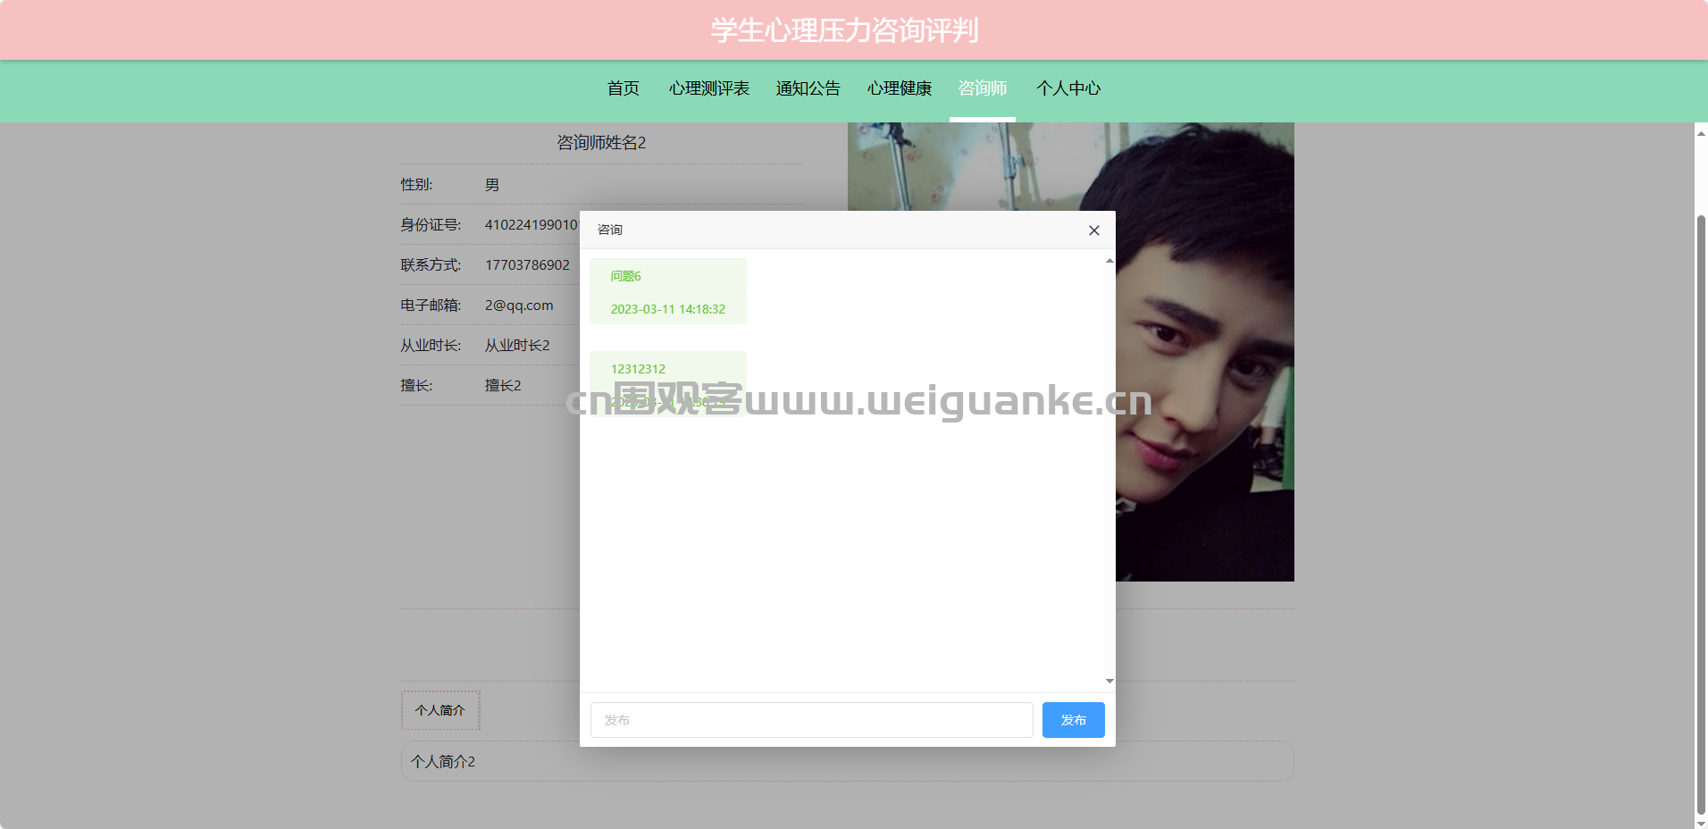Click the 学生心理压力咨询评判 site title
This screenshot has height=829, width=1708.
(x=844, y=30)
